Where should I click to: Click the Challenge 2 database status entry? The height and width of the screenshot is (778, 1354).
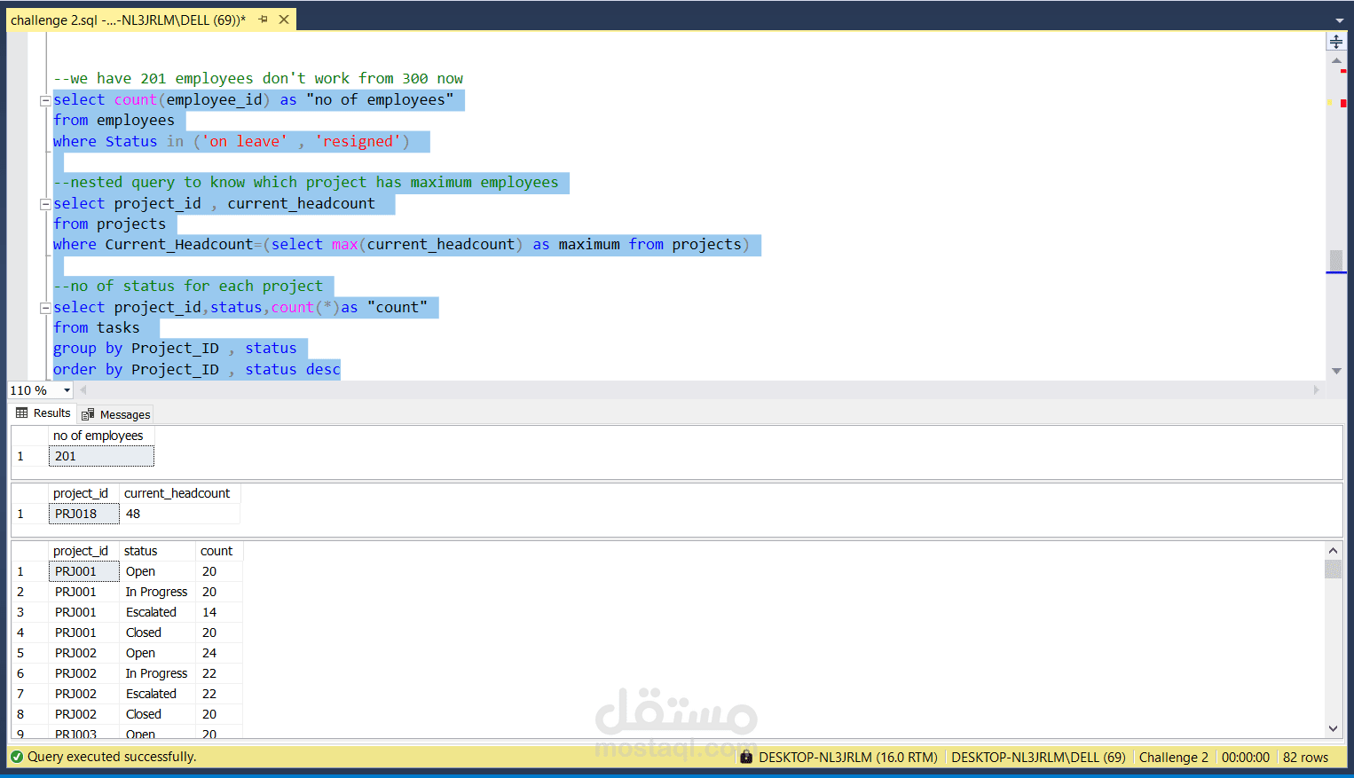[1173, 757]
